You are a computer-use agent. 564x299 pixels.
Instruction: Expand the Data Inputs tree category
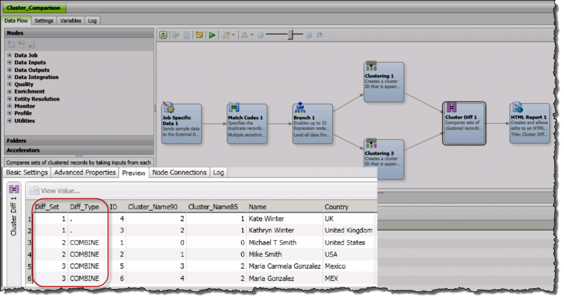tap(9, 63)
